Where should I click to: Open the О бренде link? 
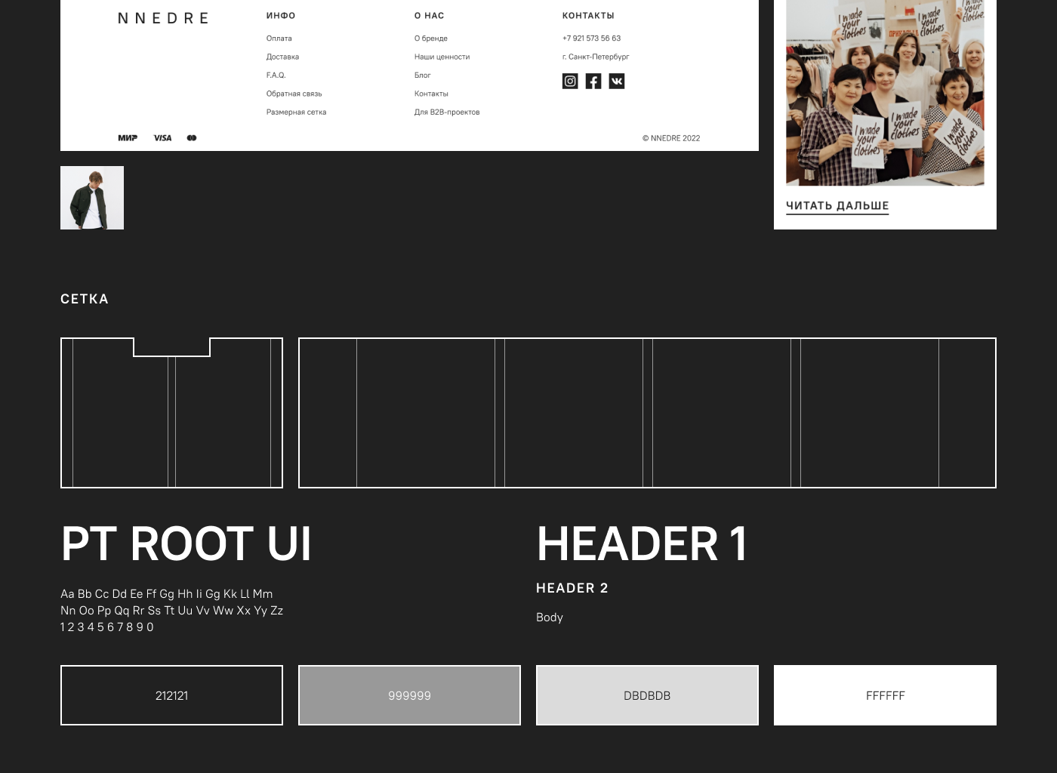pos(430,38)
